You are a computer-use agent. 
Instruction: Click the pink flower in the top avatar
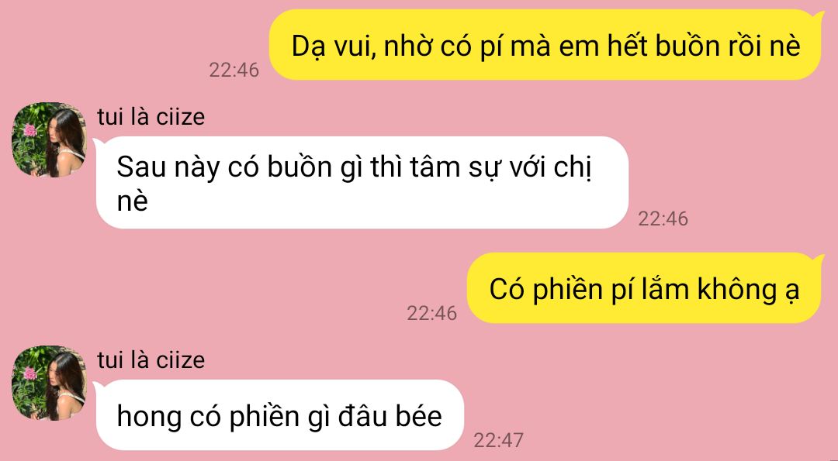point(30,129)
